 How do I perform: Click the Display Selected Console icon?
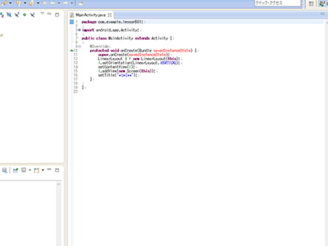click(24, 170)
